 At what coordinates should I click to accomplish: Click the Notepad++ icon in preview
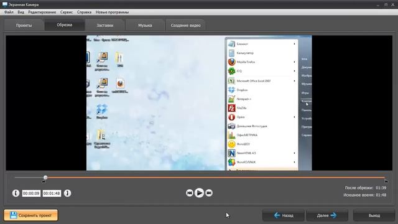pos(231,99)
